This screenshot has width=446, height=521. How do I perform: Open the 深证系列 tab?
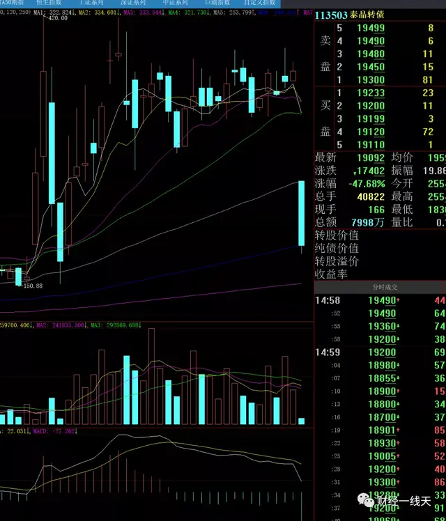[x=133, y=3]
